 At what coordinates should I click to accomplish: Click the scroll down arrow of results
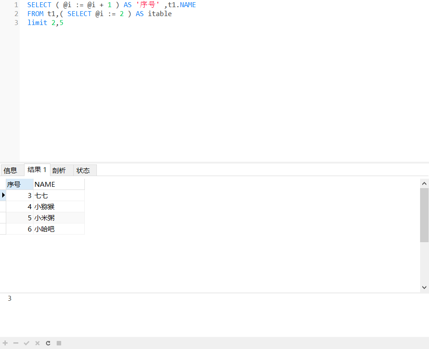point(425,287)
